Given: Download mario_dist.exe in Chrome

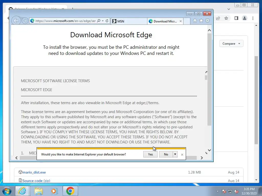Looking at the screenshot, I should [x=34, y=172].
